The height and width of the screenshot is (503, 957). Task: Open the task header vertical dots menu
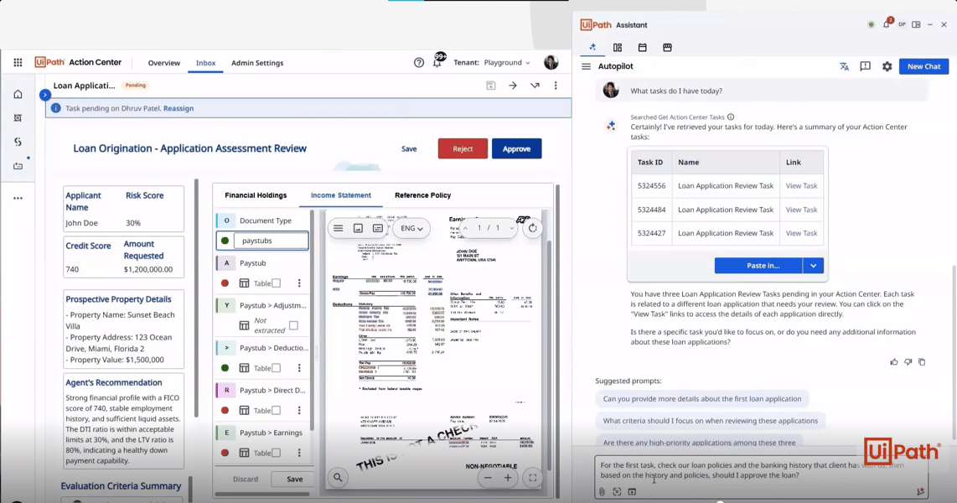[556, 86]
